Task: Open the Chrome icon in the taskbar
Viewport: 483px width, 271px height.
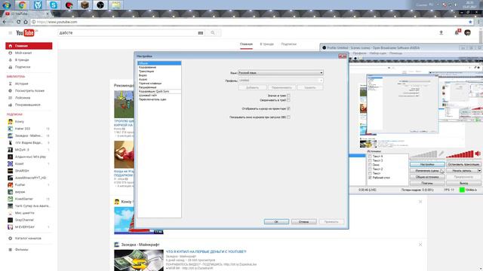Action: (22, 5)
